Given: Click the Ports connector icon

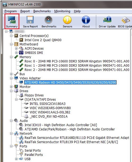Looking at the screenshot, I should coord(16,146).
